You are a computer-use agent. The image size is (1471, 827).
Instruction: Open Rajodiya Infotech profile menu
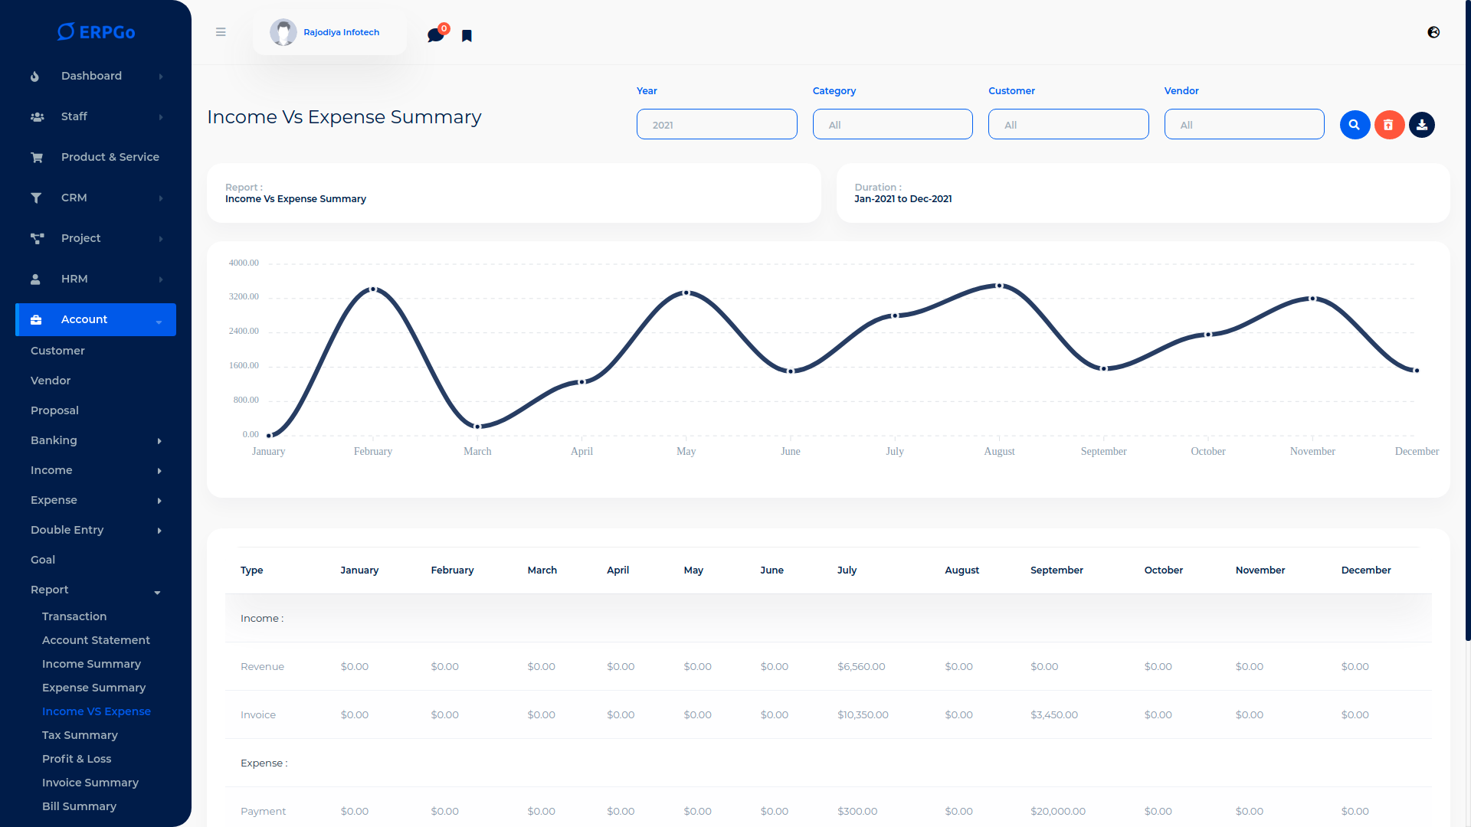coord(329,32)
